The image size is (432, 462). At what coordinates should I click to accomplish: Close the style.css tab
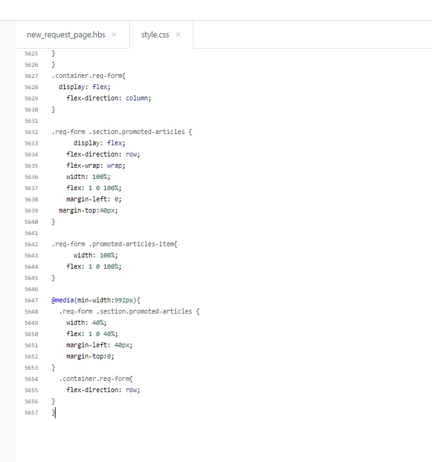pos(178,35)
